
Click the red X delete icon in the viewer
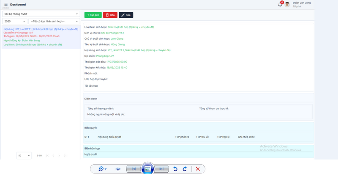click(x=198, y=169)
